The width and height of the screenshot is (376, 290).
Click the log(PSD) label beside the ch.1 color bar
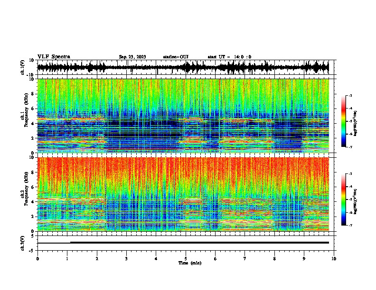(355, 124)
